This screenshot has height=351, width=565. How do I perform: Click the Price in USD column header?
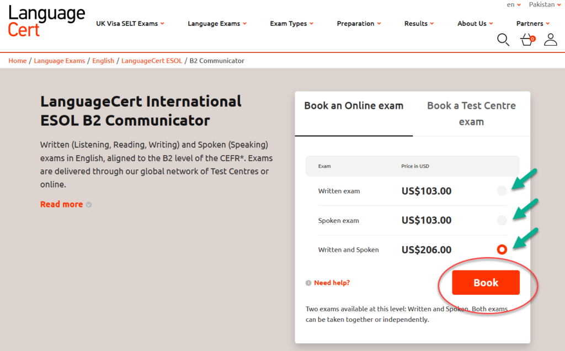point(415,166)
